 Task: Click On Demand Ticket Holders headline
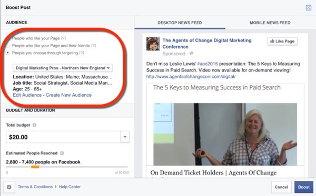(213, 173)
